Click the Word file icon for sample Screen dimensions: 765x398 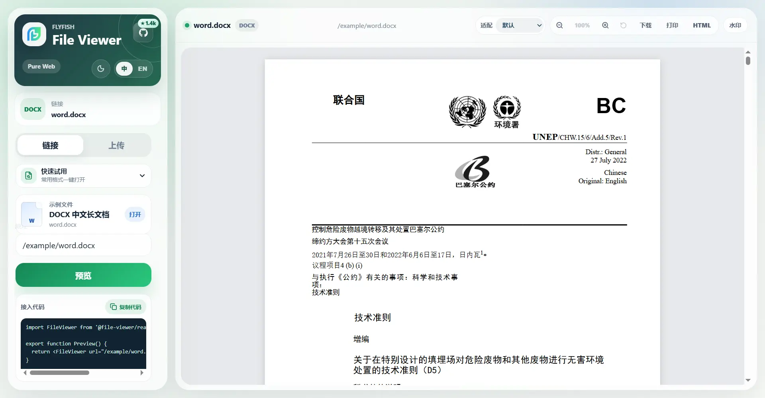tap(32, 214)
